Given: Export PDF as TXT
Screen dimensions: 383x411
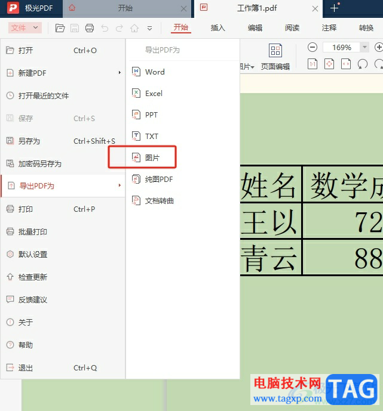Looking at the screenshot, I should coord(183,136).
